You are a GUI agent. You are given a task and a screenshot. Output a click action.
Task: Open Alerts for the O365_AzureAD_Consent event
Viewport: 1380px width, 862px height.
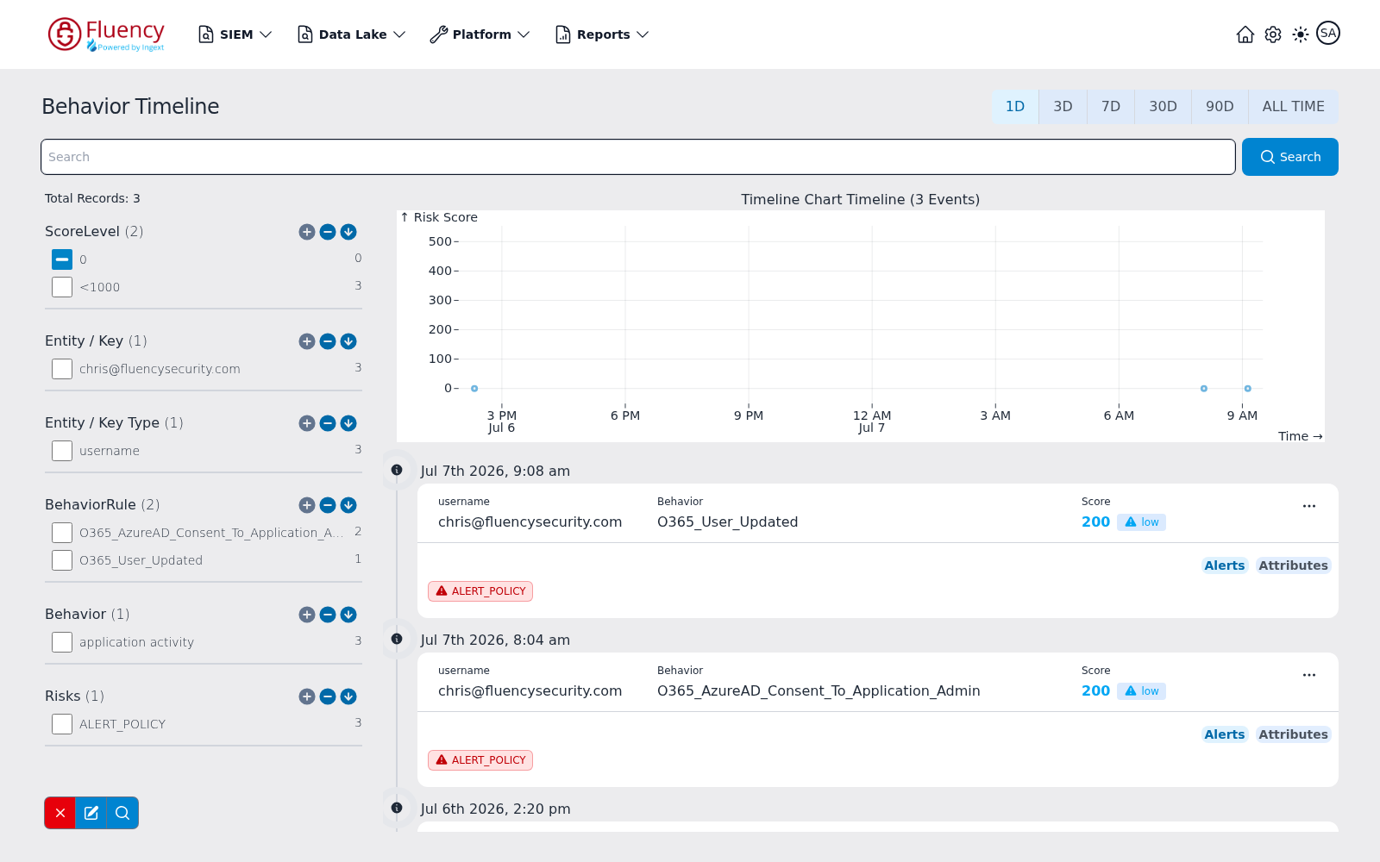click(x=1225, y=734)
